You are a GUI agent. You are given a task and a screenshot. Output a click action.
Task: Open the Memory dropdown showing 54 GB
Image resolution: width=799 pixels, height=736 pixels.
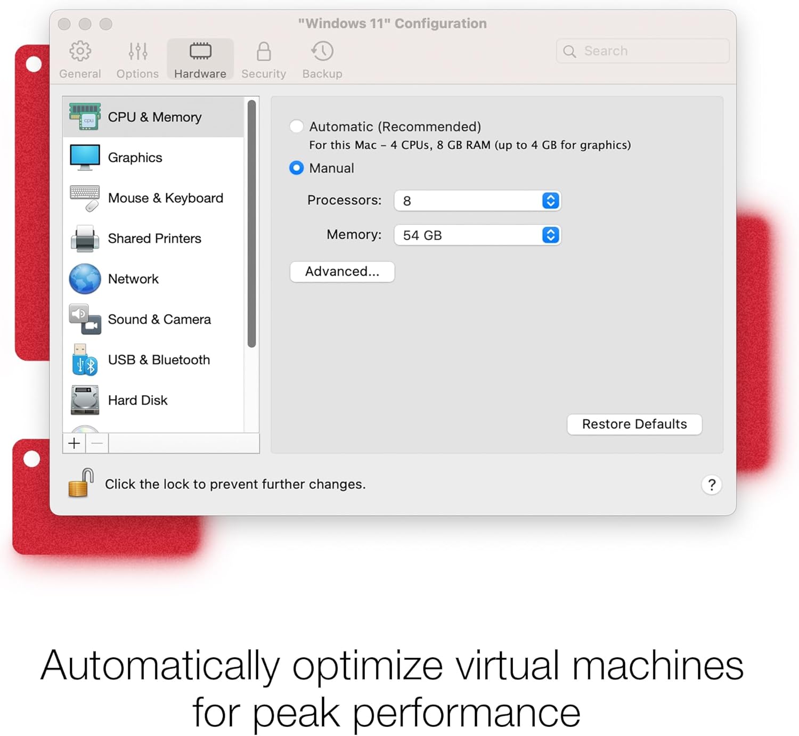point(477,235)
